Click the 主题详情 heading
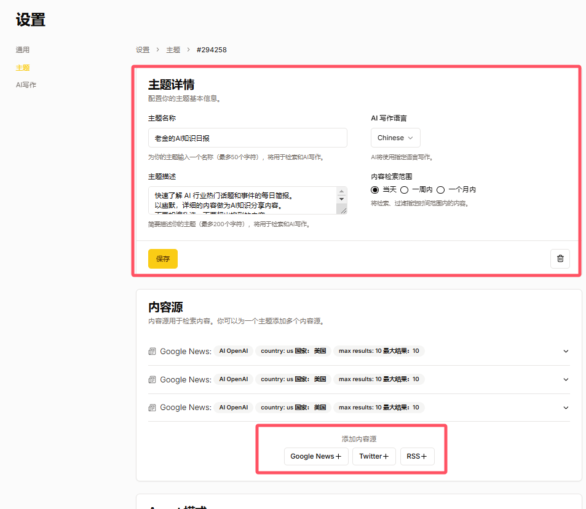The image size is (586, 509). (171, 84)
